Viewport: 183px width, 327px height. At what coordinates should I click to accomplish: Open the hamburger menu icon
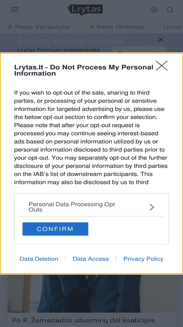point(15,10)
